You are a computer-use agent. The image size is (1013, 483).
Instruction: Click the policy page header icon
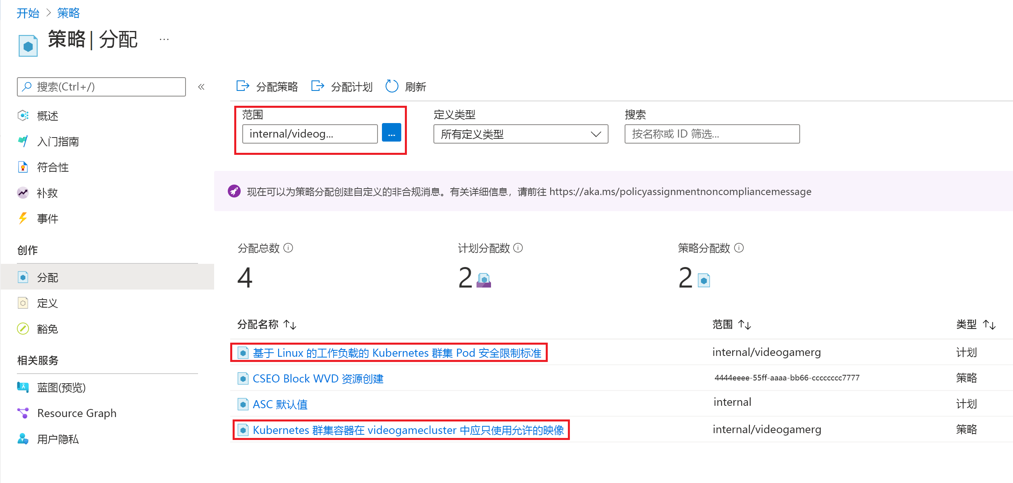tap(28, 46)
